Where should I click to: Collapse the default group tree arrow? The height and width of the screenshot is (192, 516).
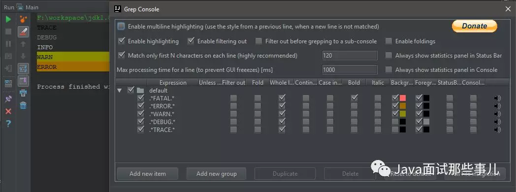(120, 90)
